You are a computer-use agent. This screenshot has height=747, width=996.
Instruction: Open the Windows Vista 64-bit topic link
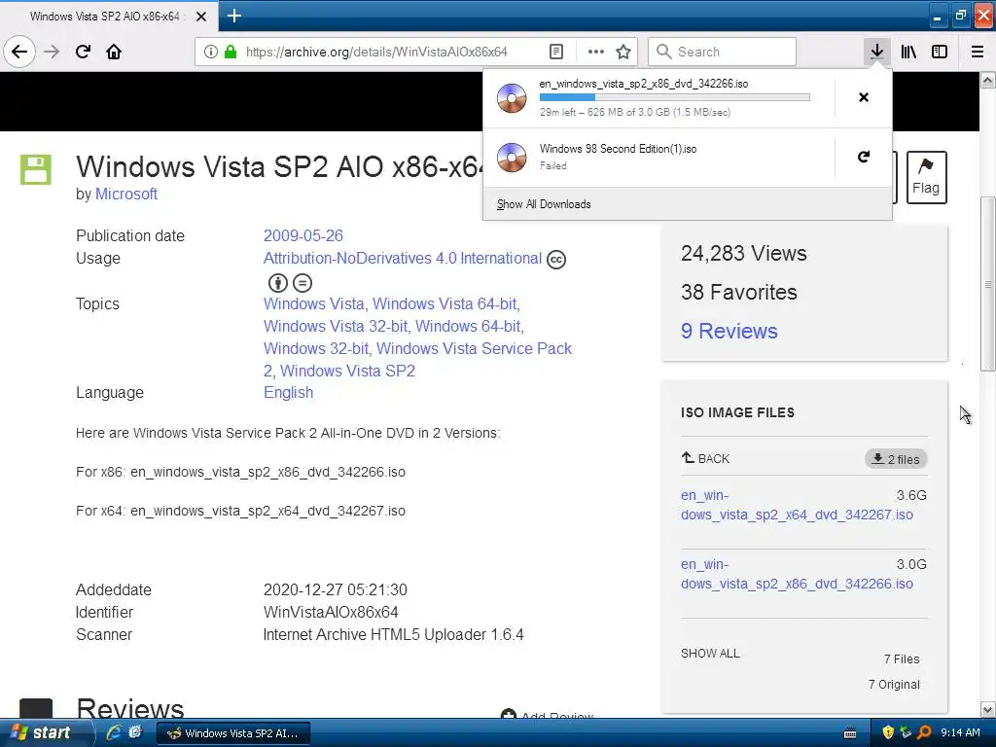coord(445,304)
